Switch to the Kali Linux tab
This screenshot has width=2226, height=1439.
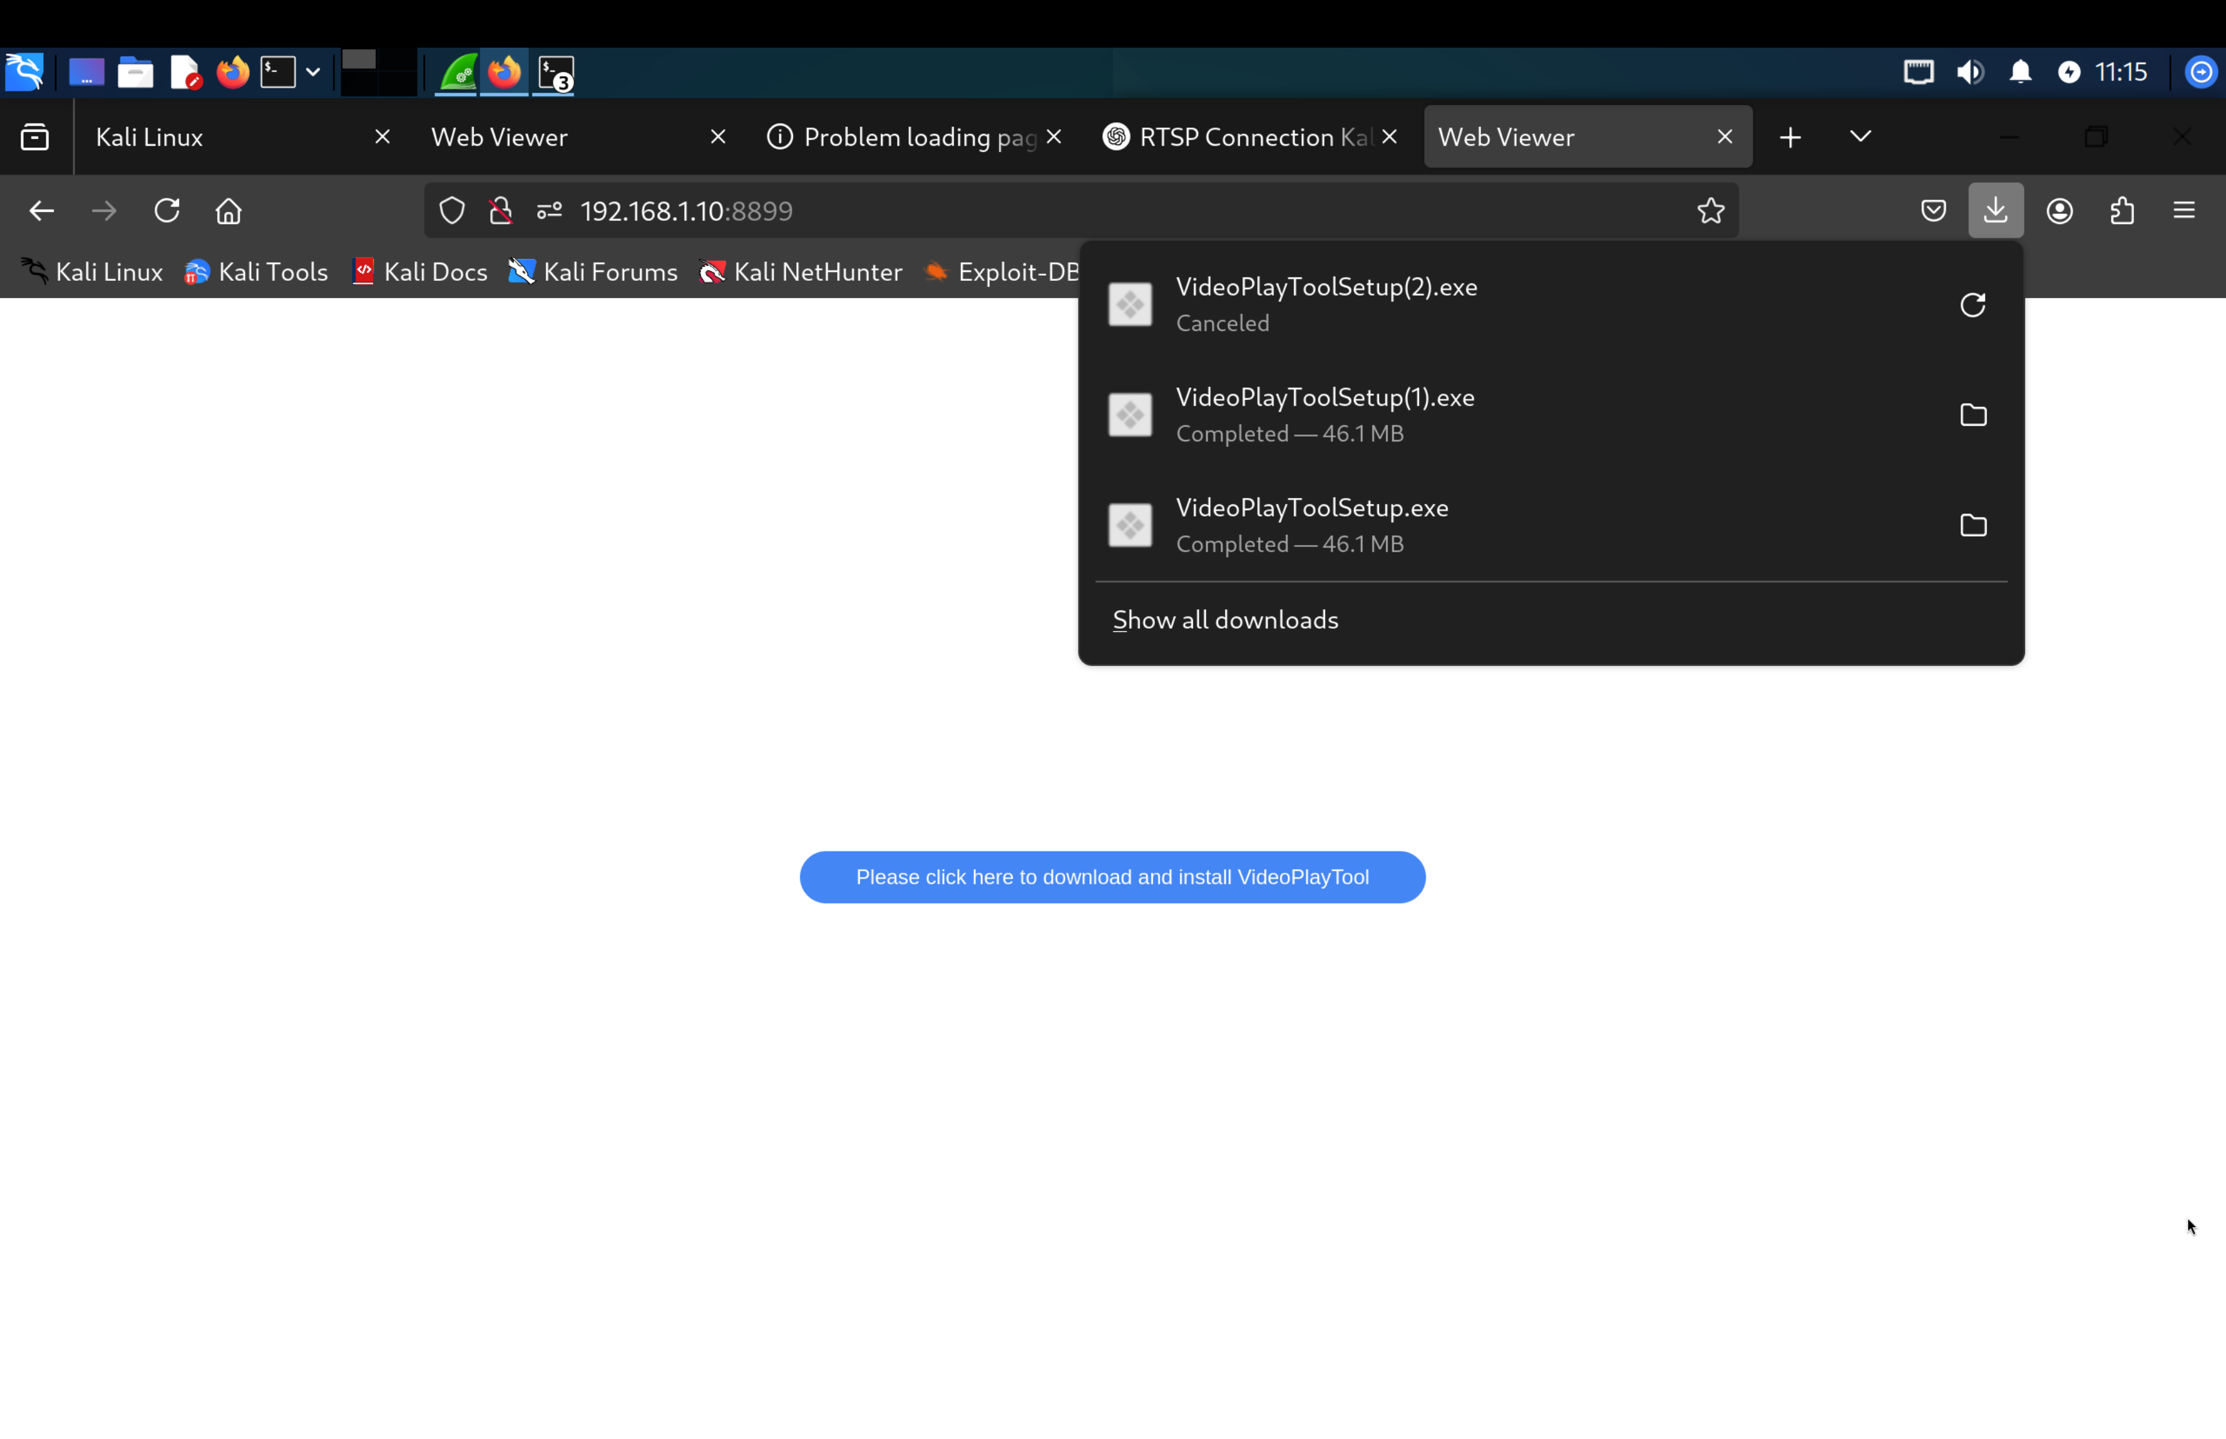[x=224, y=137]
